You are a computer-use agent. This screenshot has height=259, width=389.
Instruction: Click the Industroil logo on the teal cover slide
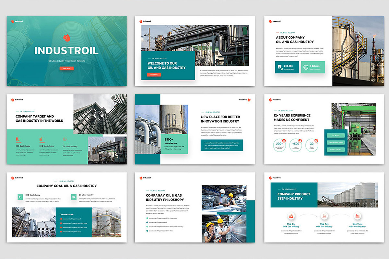[17, 21]
